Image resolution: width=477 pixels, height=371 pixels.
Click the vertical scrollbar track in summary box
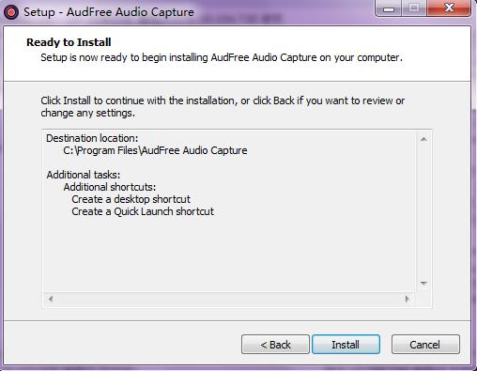(x=423, y=211)
